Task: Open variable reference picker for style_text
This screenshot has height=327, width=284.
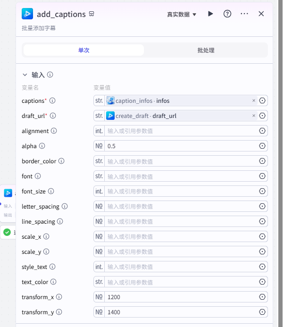Action: tap(262, 267)
